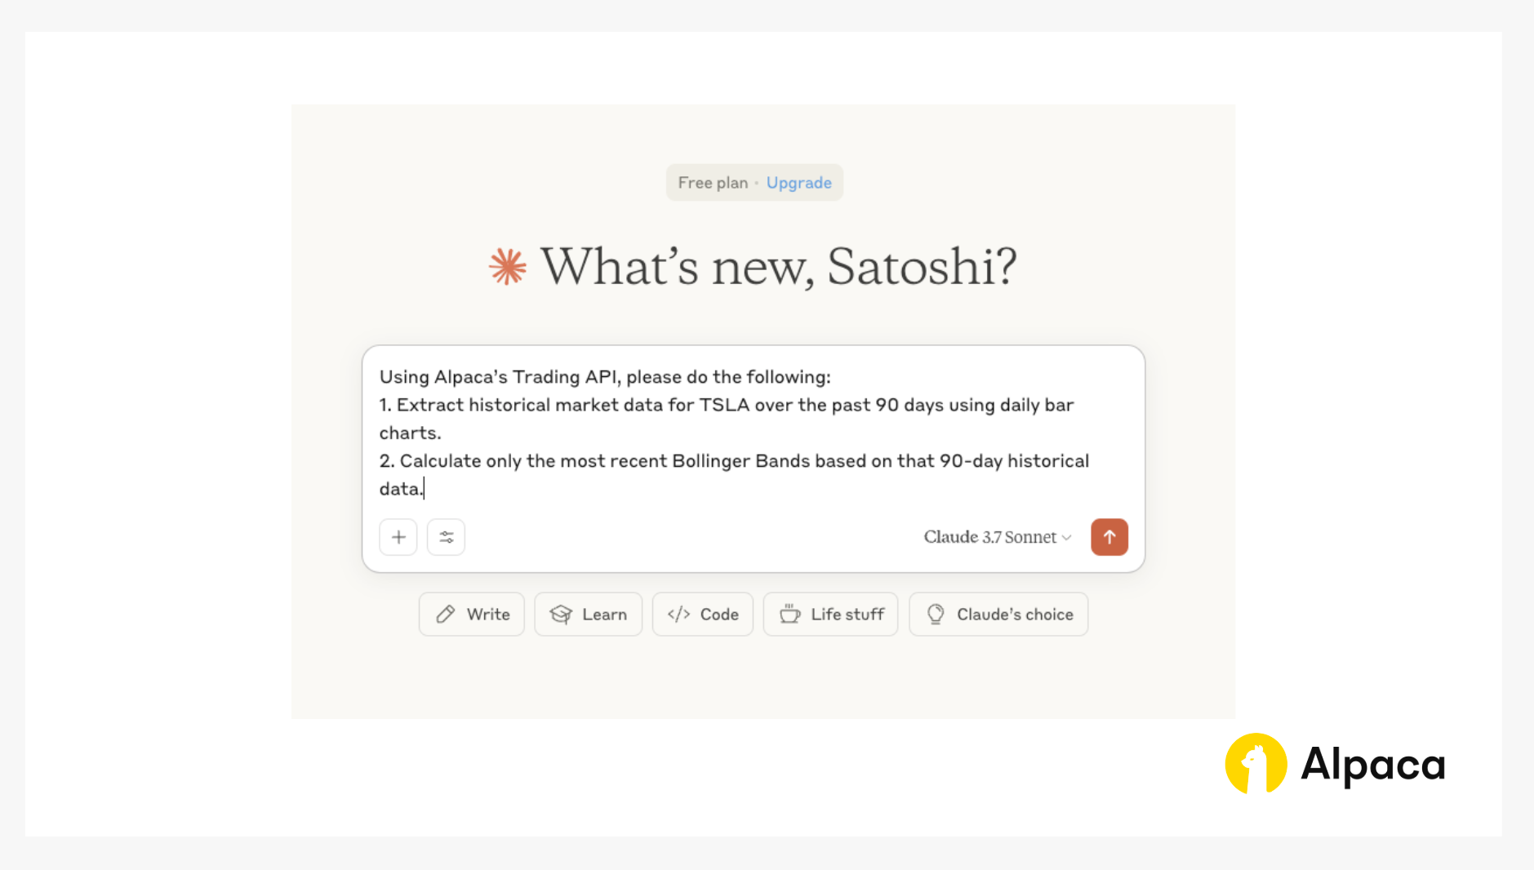1534x870 pixels.
Task: Click the pencil icon on Write
Action: point(446,615)
